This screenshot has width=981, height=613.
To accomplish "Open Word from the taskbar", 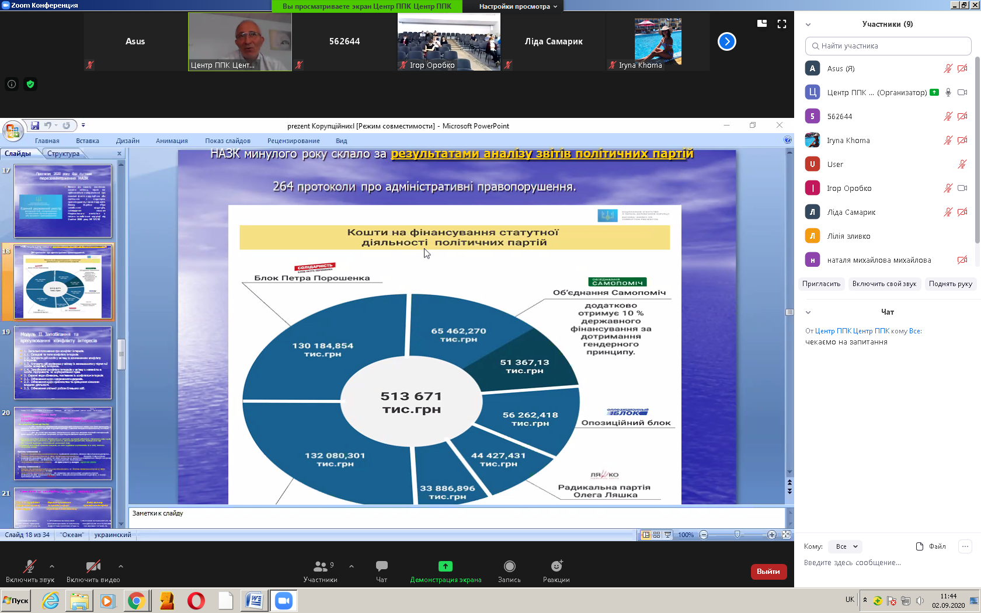I will tap(255, 601).
